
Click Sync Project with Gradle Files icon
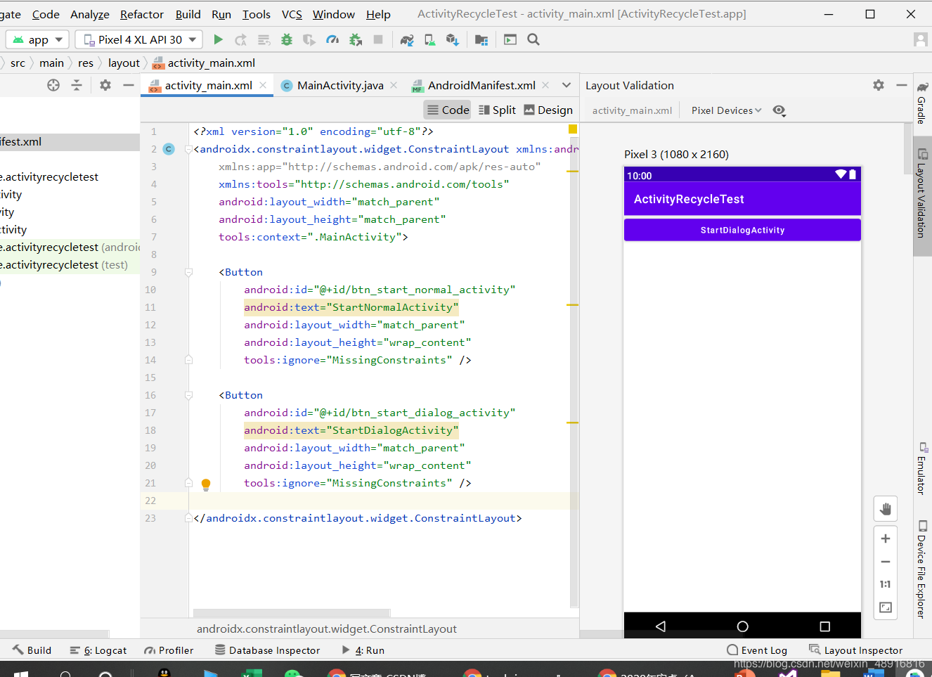pos(407,40)
